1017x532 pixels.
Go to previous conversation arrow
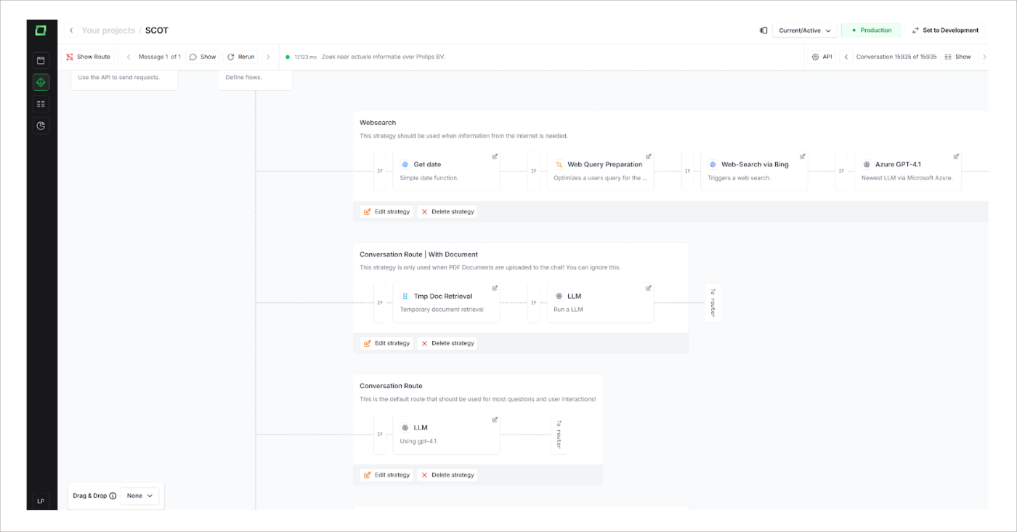(846, 57)
